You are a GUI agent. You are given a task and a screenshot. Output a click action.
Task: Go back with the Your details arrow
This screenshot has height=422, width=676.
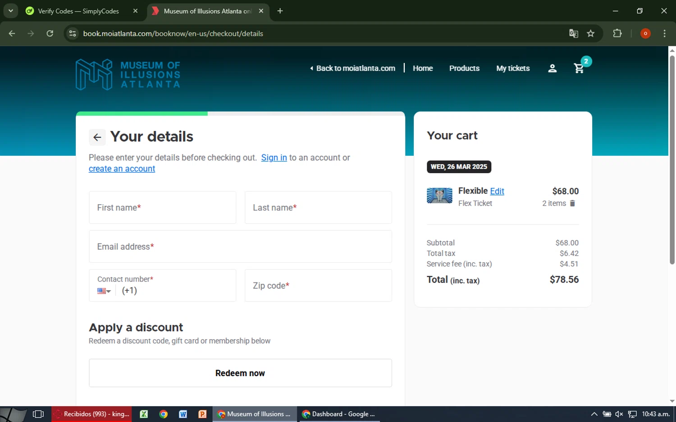(x=97, y=137)
